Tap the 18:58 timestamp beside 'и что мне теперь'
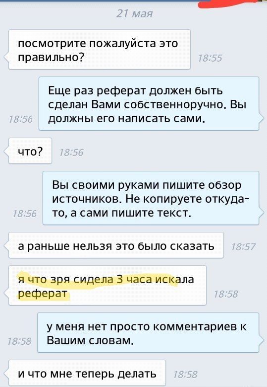Viewport: 267px width, 387px height. 185,375
